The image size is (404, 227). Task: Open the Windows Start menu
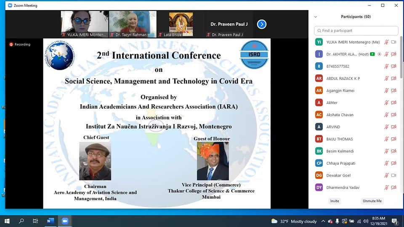(7, 221)
